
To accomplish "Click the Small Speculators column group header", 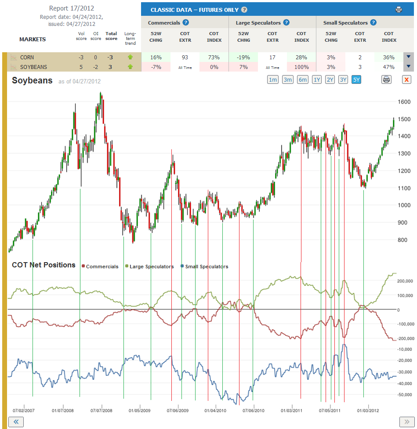I will tap(345, 23).
